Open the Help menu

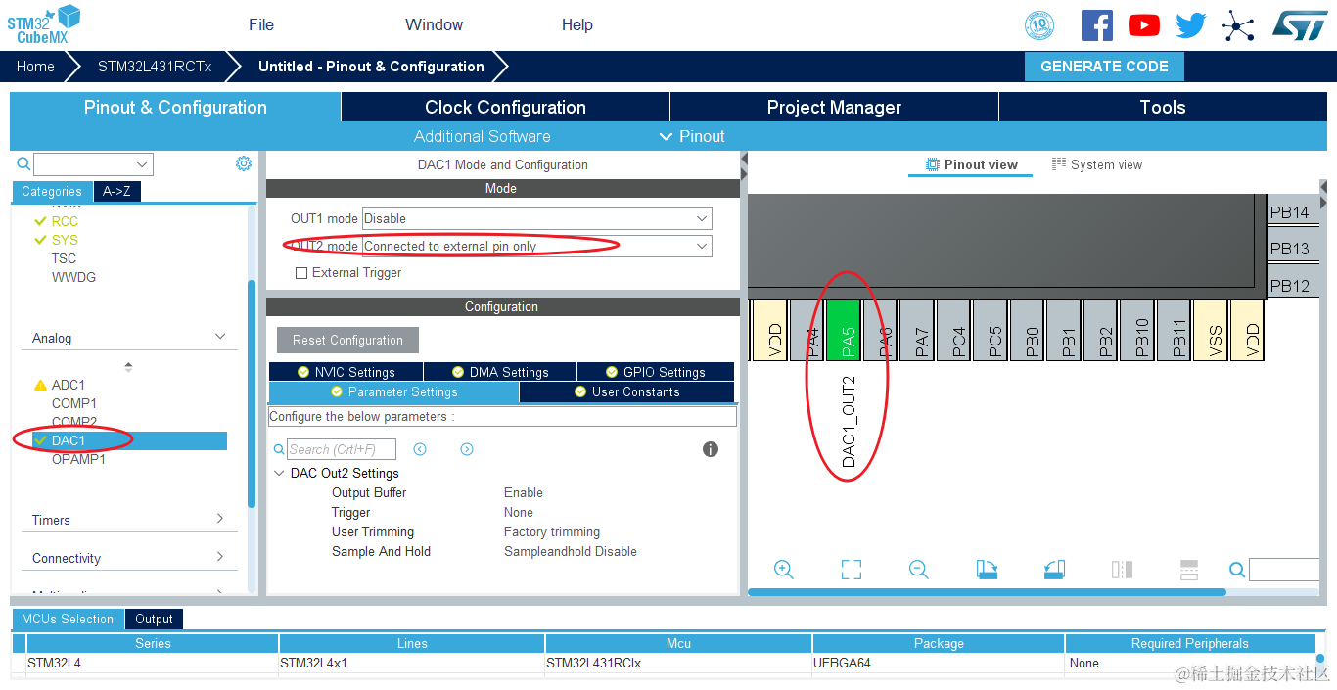point(577,24)
